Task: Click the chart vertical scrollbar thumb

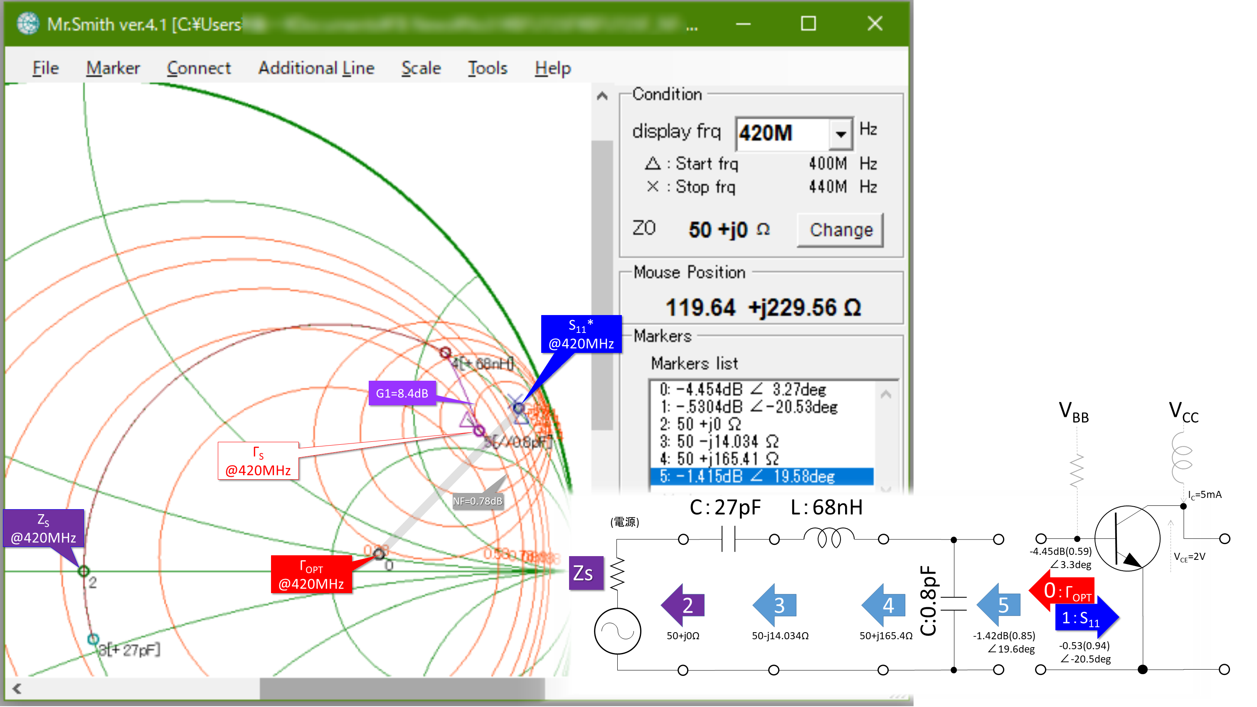Action: tap(602, 286)
